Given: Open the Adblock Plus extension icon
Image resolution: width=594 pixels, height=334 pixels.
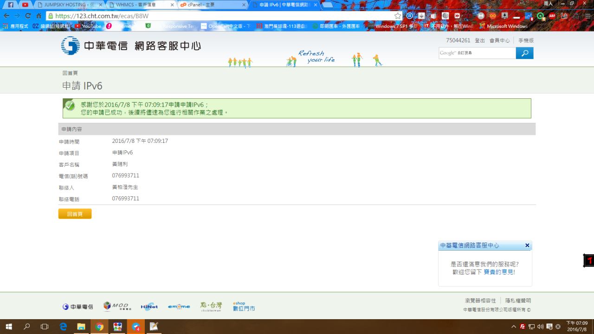Looking at the screenshot, I should [552, 16].
